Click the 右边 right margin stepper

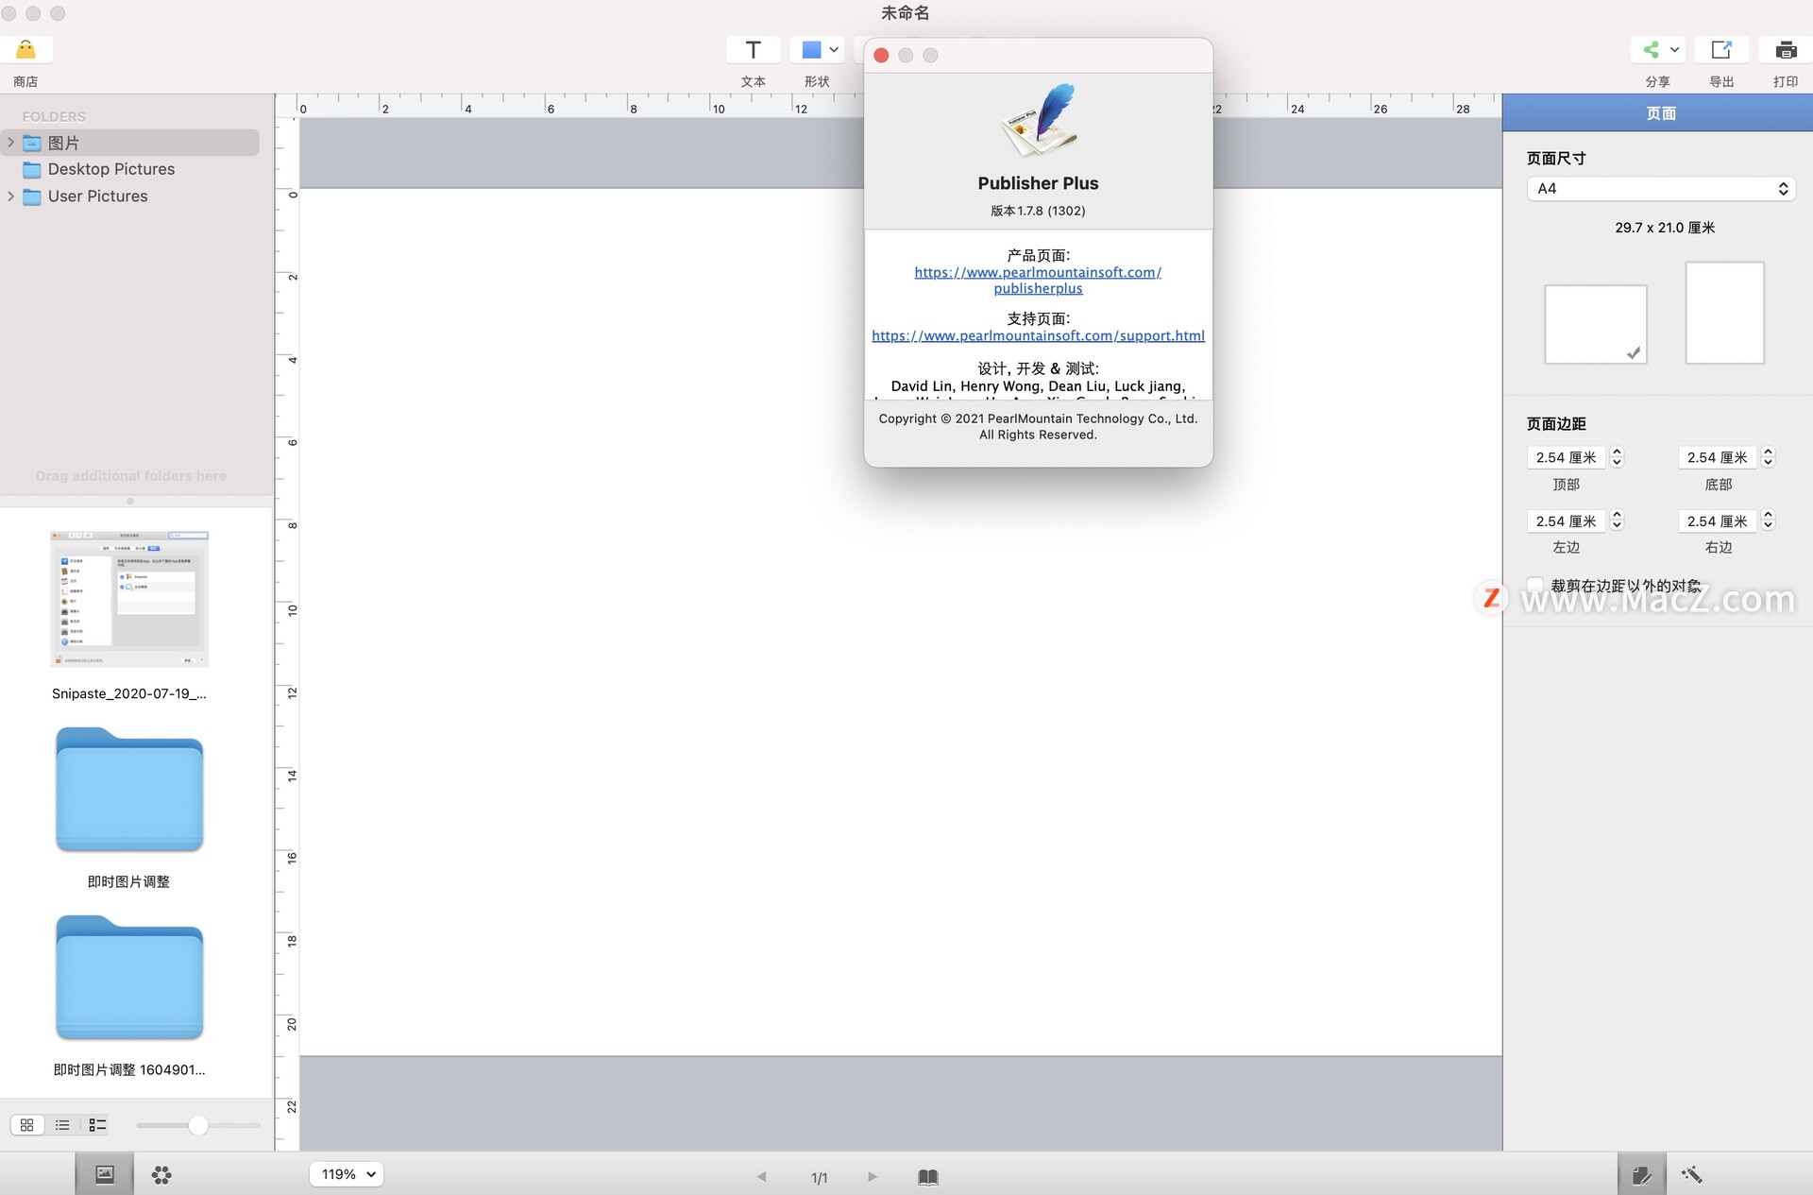[1769, 521]
